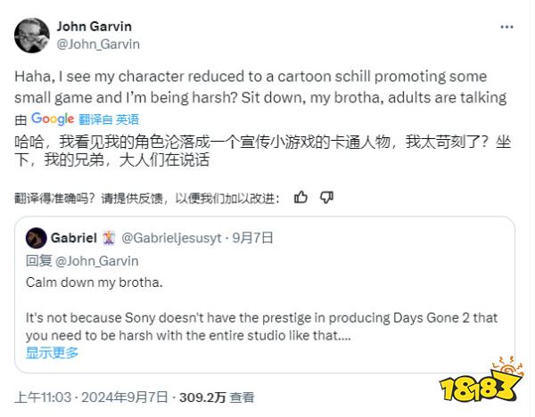
Task: Expand quoted tweet with 显示更多
Action: click(x=52, y=352)
